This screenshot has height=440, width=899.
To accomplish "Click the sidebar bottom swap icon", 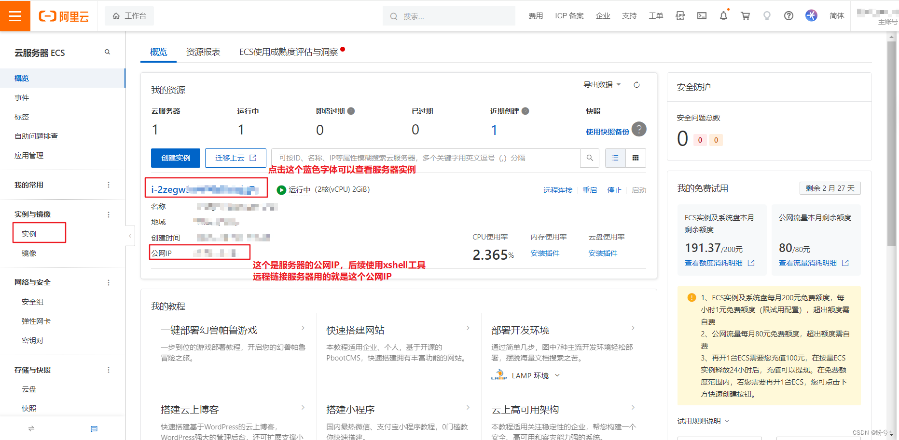I will [31, 428].
